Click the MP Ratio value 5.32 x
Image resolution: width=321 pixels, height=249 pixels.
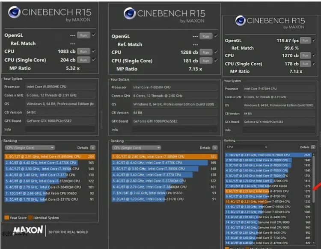point(73,68)
